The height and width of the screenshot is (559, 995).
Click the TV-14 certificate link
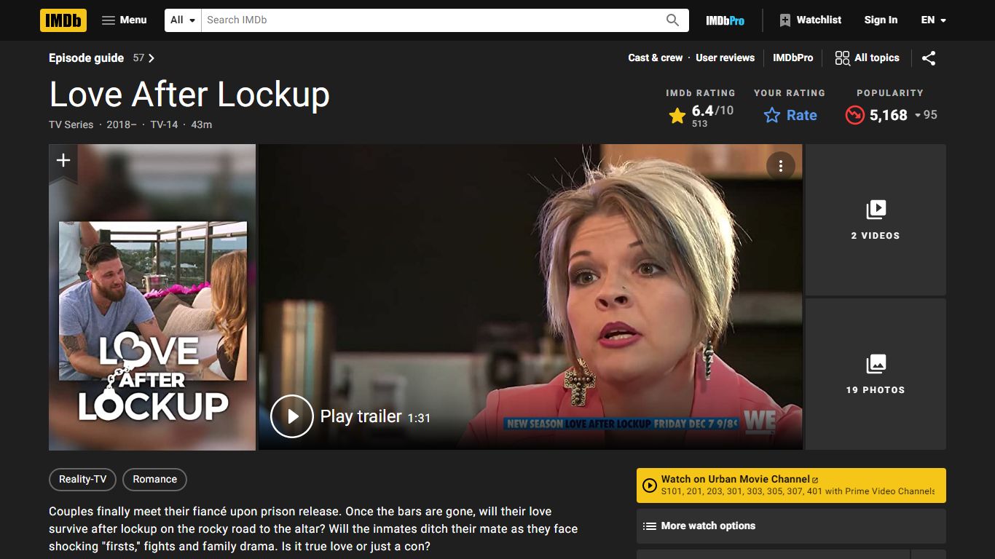click(164, 124)
